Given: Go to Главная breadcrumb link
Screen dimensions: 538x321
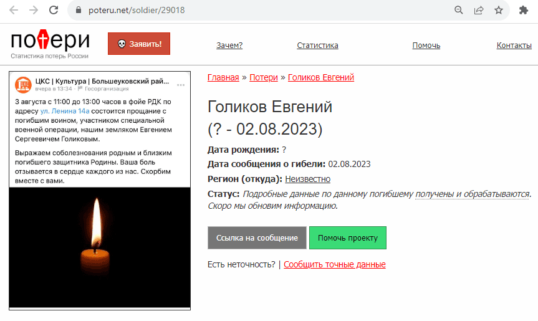Looking at the screenshot, I should (223, 77).
